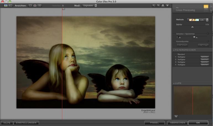Screen dimensions: 213x126
Task: Adjust the highlights slider handle
Action: coord(197,37)
